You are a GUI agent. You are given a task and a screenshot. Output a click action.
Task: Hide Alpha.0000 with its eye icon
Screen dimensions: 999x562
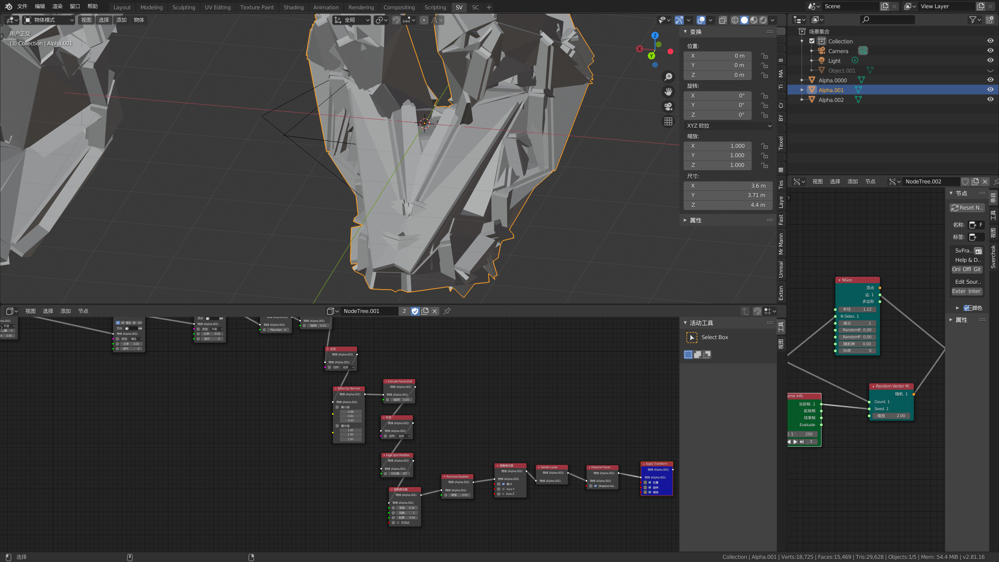point(990,80)
